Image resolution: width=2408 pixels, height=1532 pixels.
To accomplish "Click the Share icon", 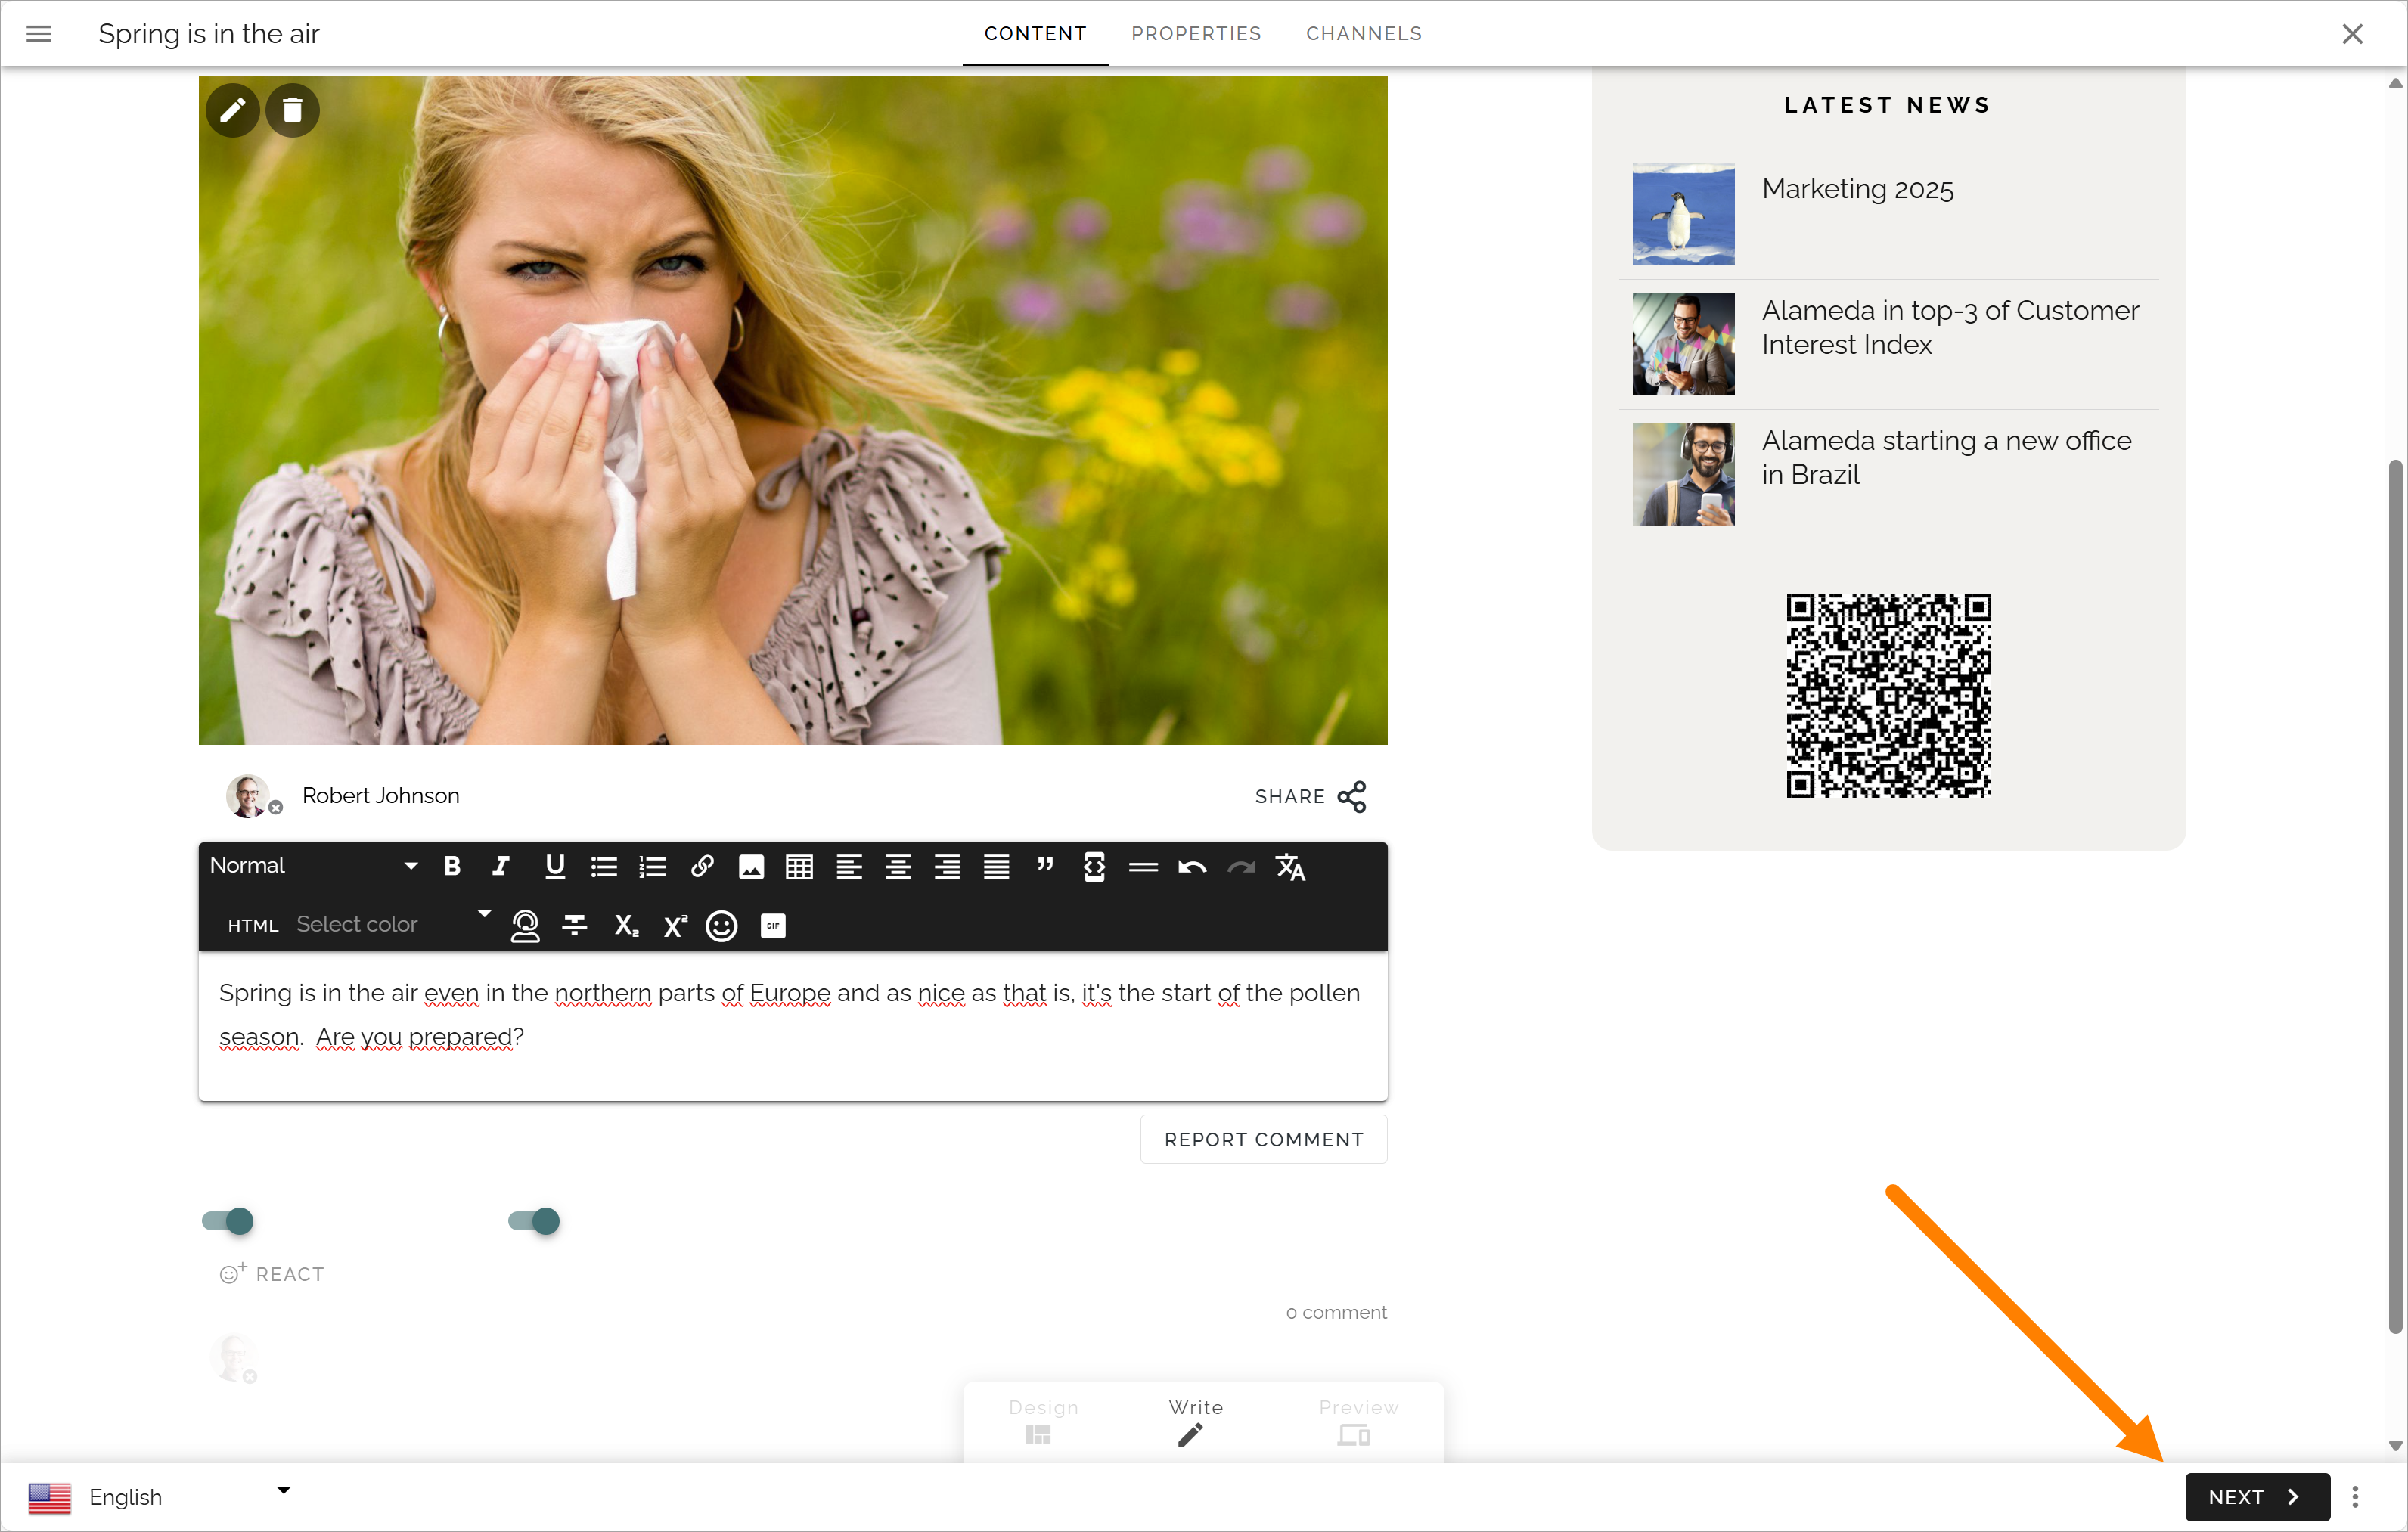I will 1352,797.
